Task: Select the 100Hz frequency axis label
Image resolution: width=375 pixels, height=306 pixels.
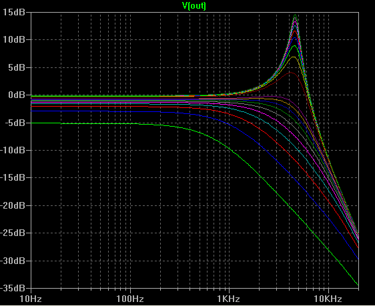Action: click(130, 299)
